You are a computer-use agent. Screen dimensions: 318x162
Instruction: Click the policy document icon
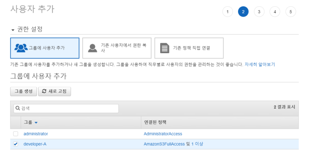point(165,48)
